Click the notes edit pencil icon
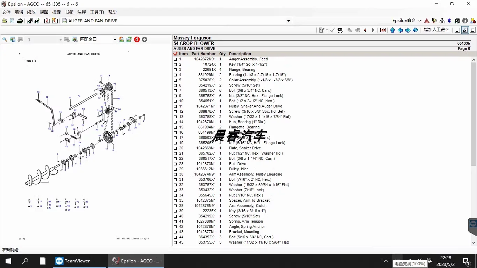 pyautogui.click(x=322, y=30)
